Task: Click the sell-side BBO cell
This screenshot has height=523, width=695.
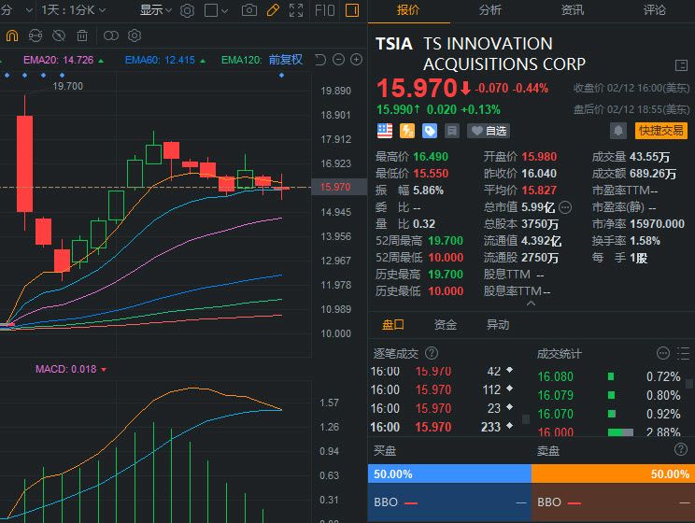Action: point(613,502)
